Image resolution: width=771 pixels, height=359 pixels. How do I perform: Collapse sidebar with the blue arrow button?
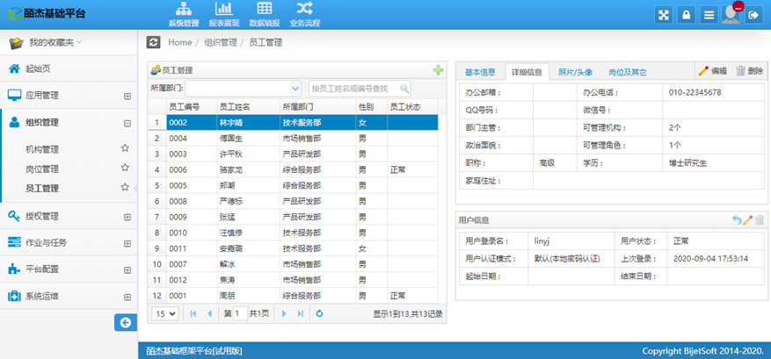[126, 323]
